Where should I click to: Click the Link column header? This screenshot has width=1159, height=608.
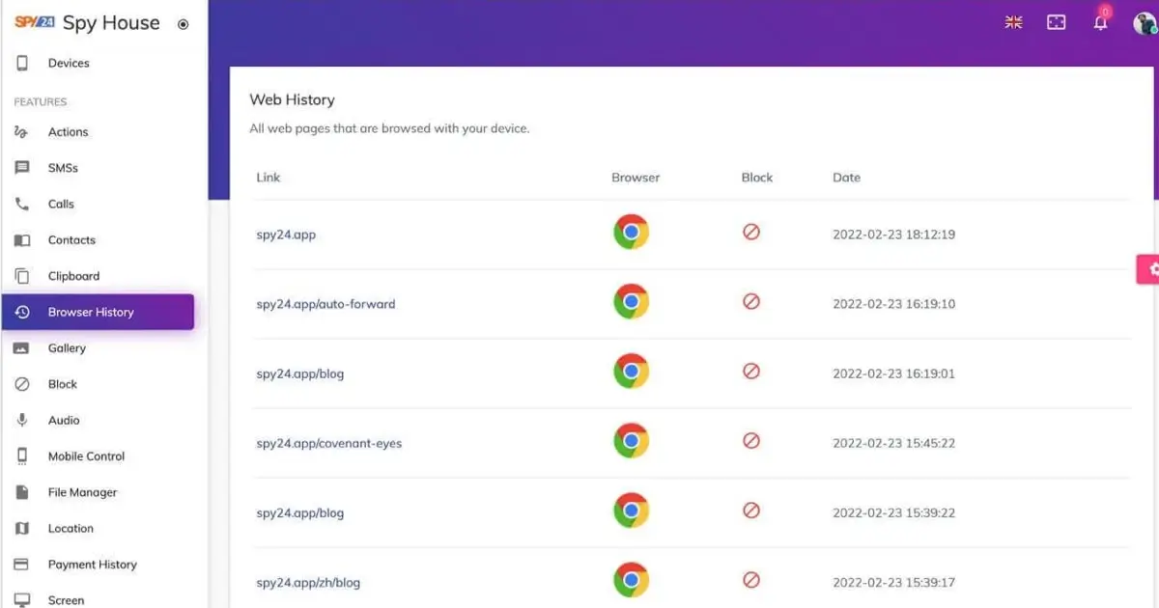click(269, 178)
